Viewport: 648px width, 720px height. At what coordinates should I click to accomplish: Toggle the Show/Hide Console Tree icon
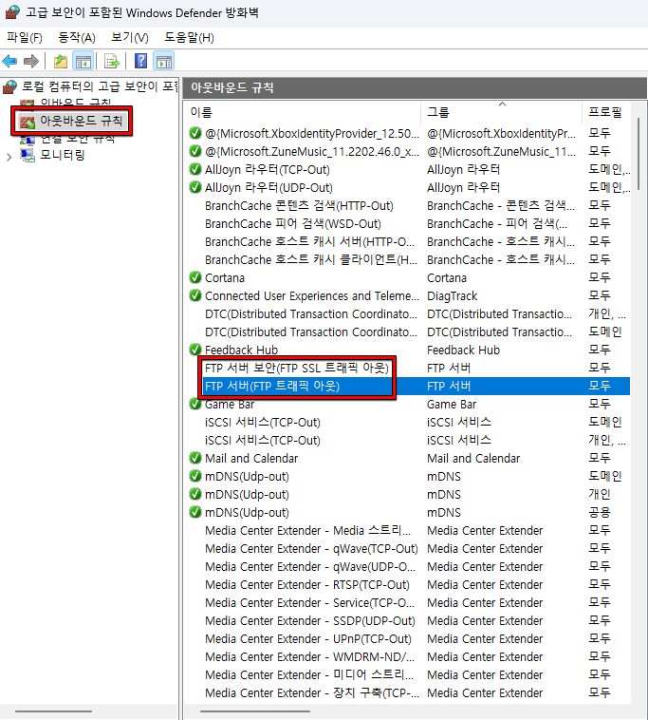click(x=83, y=61)
